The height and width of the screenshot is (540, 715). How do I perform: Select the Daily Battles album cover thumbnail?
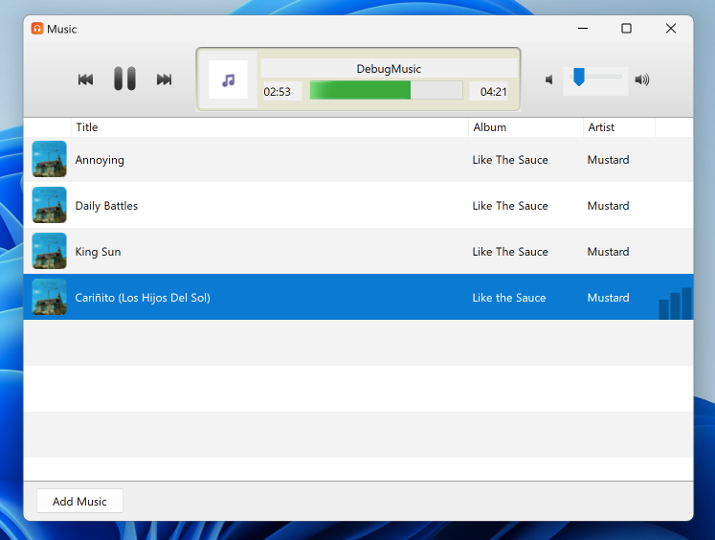[x=49, y=205]
